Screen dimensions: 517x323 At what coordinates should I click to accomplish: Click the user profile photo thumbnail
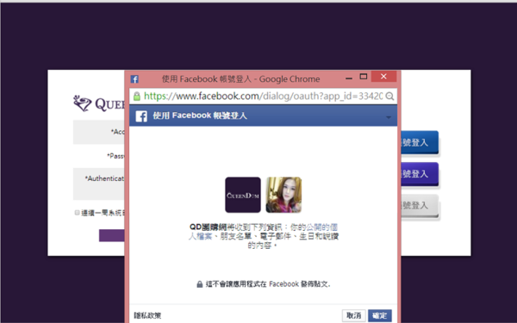tap(283, 195)
